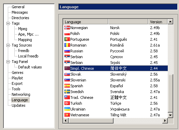Open the Updates options page

pyautogui.click(x=18, y=105)
